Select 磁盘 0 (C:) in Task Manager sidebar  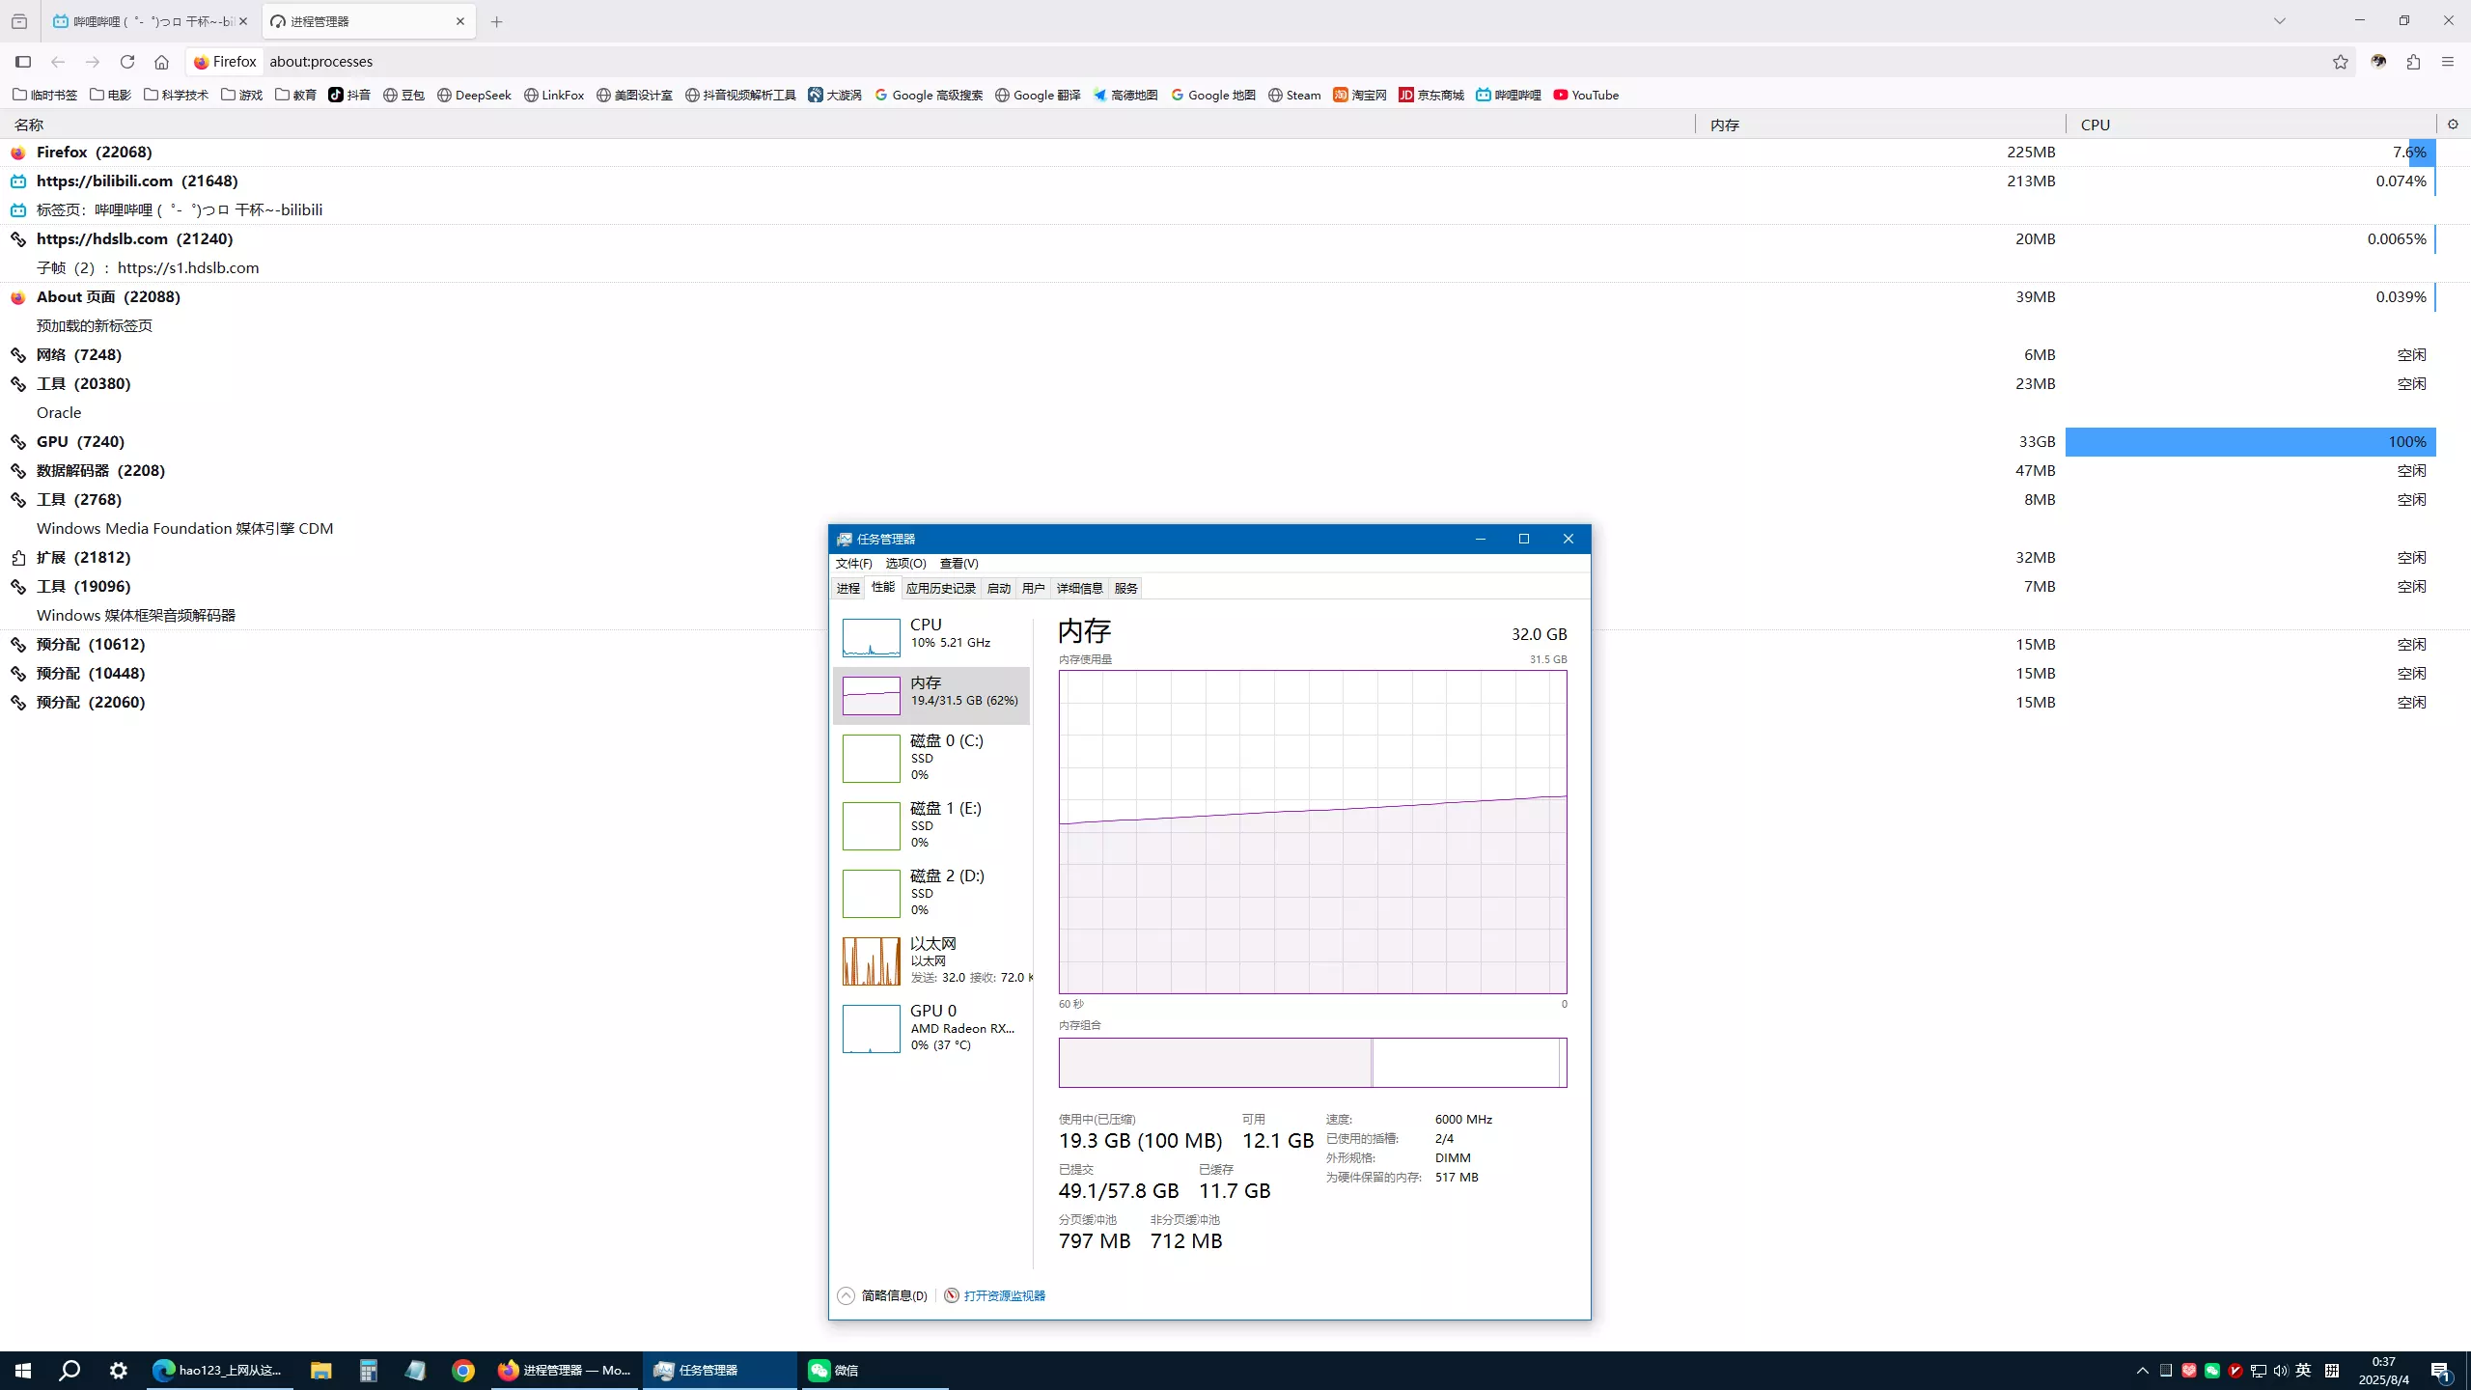click(x=931, y=758)
